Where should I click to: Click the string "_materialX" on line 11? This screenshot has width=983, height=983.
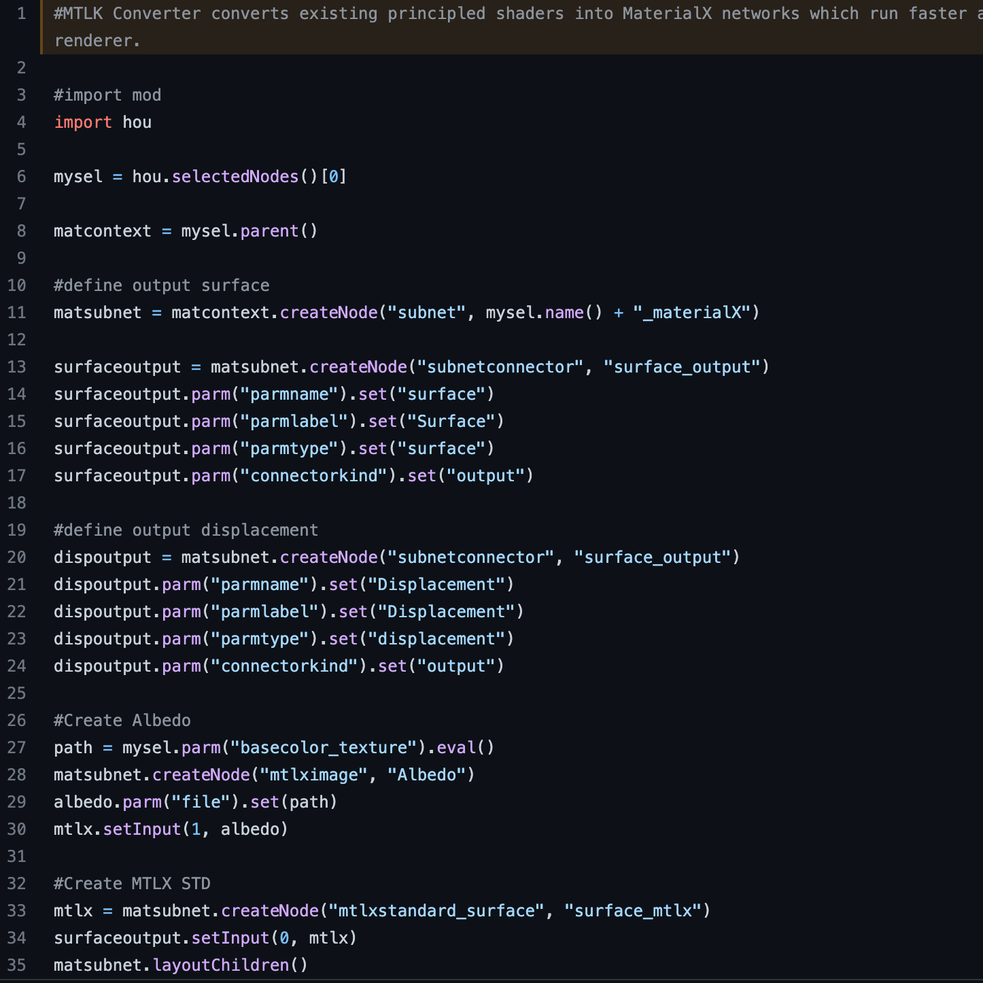tap(691, 313)
